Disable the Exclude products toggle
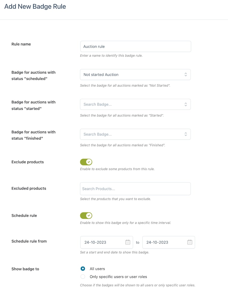 pyautogui.click(x=86, y=162)
